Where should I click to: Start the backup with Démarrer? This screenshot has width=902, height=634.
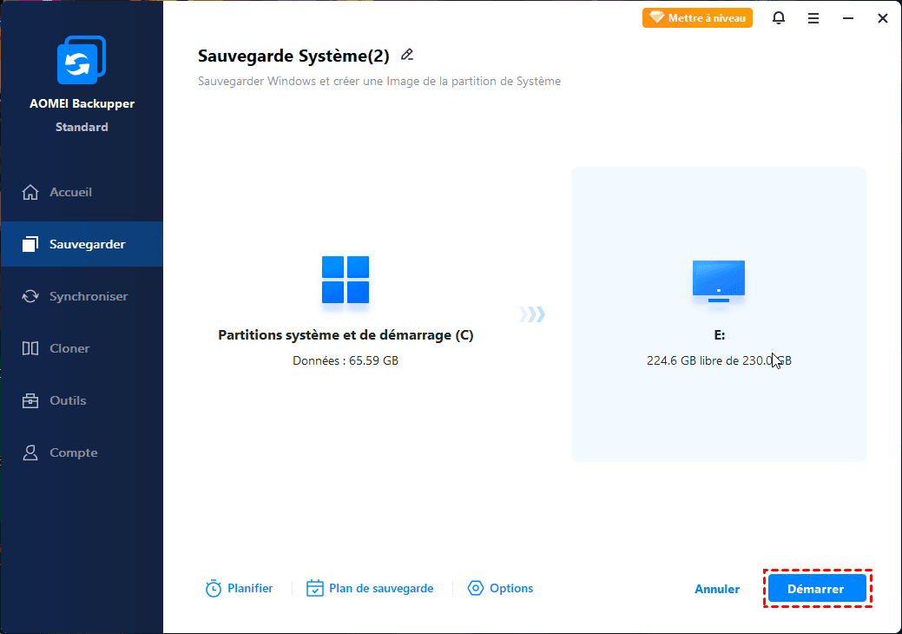pos(817,589)
